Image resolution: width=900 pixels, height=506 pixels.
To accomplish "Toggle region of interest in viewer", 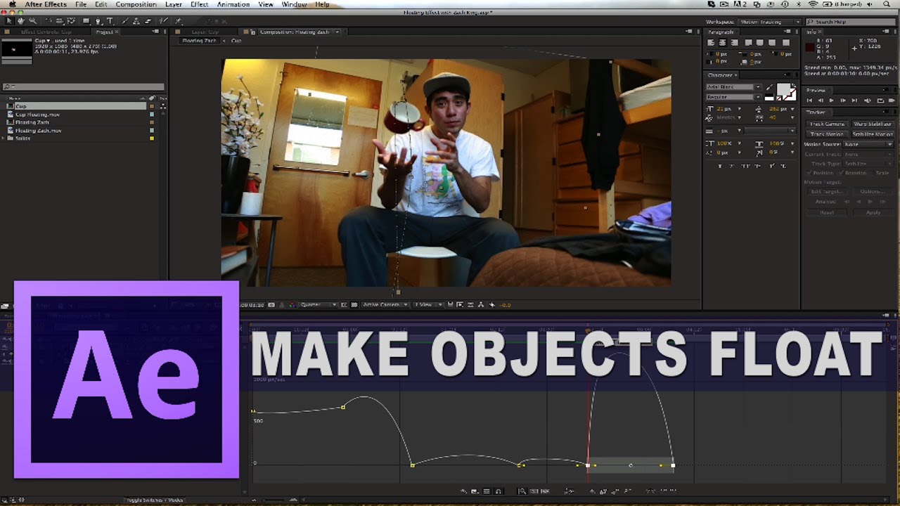I will [x=345, y=304].
